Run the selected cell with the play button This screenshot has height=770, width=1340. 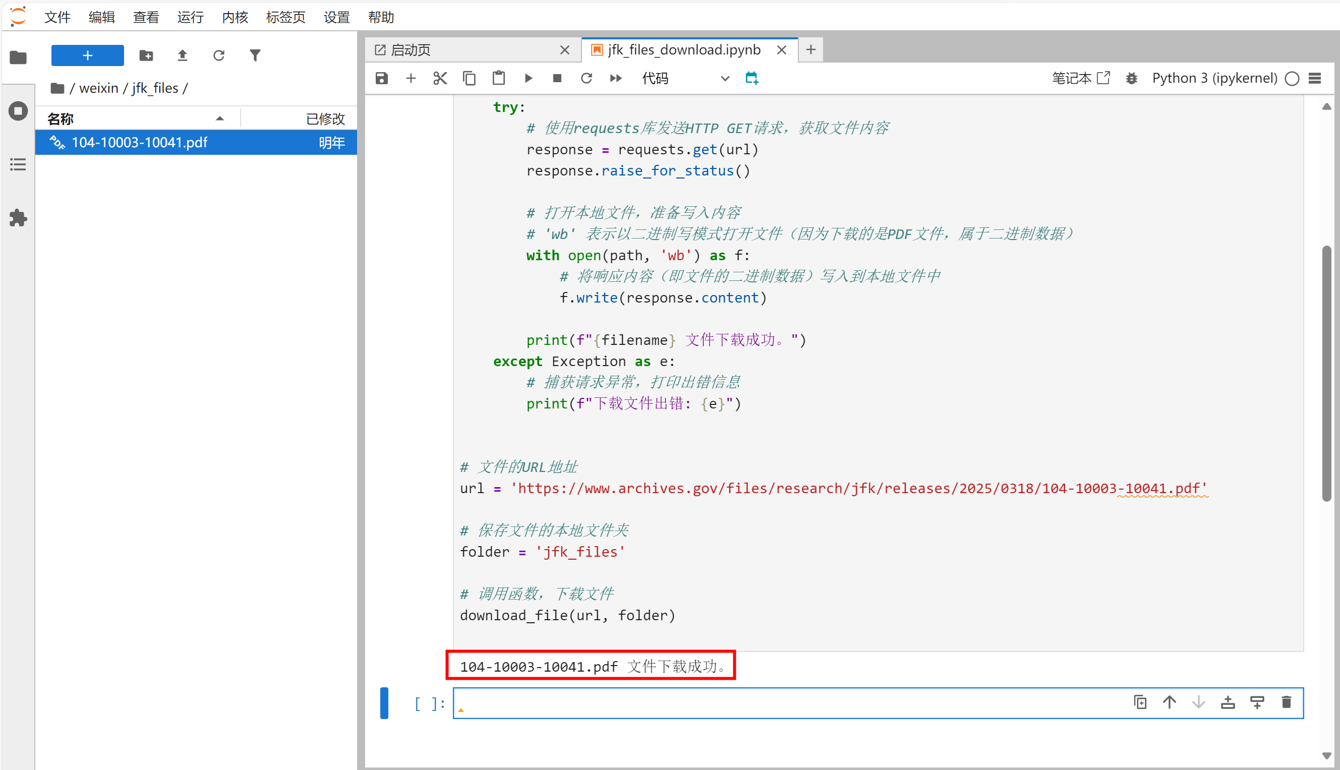(x=528, y=78)
